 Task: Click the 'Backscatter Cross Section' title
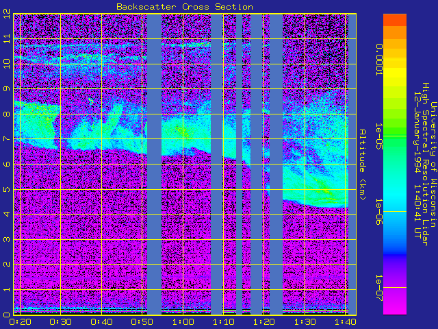coord(185,7)
